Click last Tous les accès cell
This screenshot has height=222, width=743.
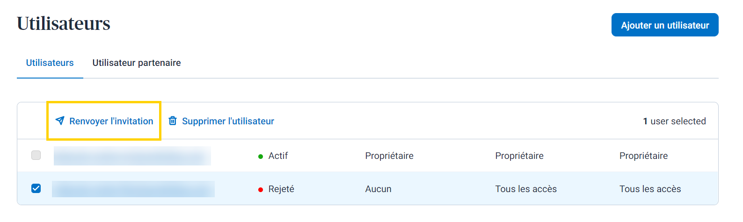tap(650, 189)
